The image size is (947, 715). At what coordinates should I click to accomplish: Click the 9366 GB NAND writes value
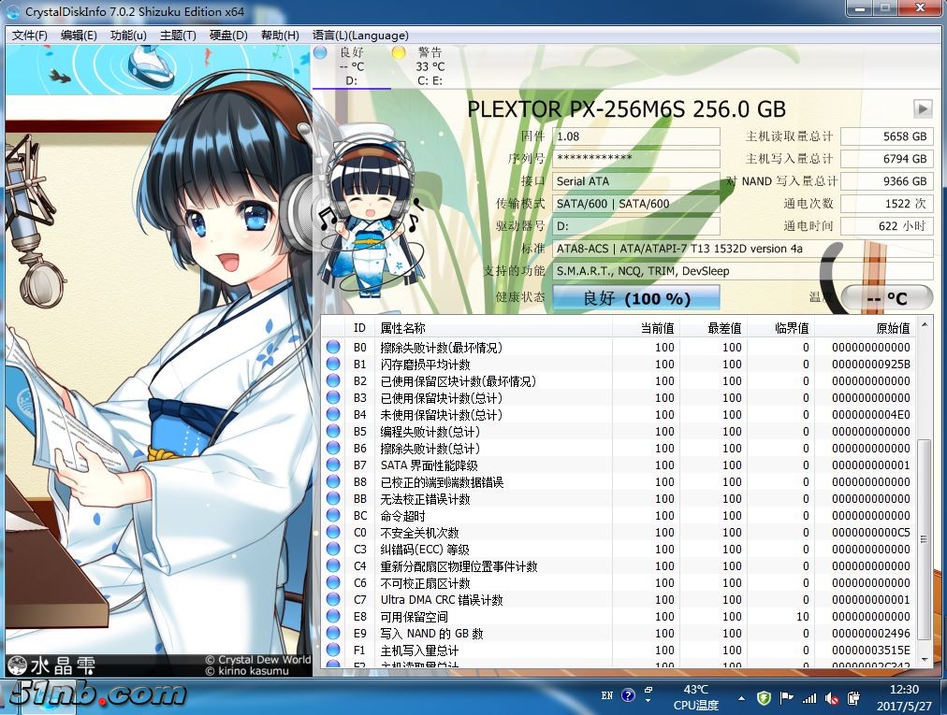(x=886, y=181)
